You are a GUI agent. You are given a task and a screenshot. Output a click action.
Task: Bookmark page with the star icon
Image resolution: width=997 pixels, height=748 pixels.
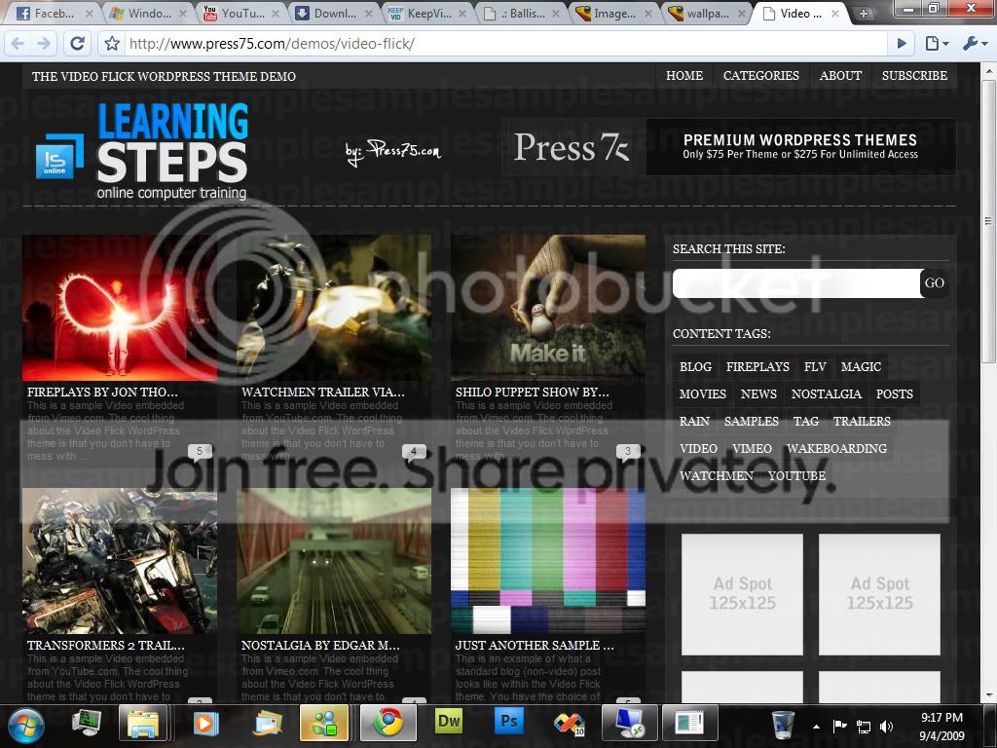pos(112,43)
